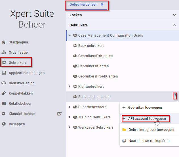Expand the Training Gebruikers tree arrow
Screen dimensions: 179x157
click(x=70, y=117)
